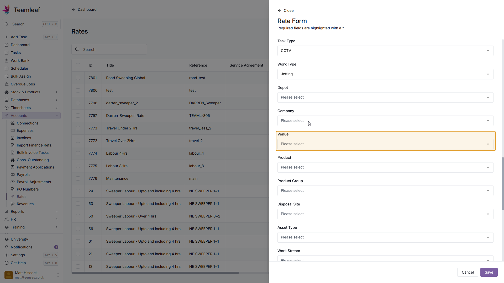This screenshot has height=283, width=504.
Task: Click the Save button
Action: [x=489, y=272]
